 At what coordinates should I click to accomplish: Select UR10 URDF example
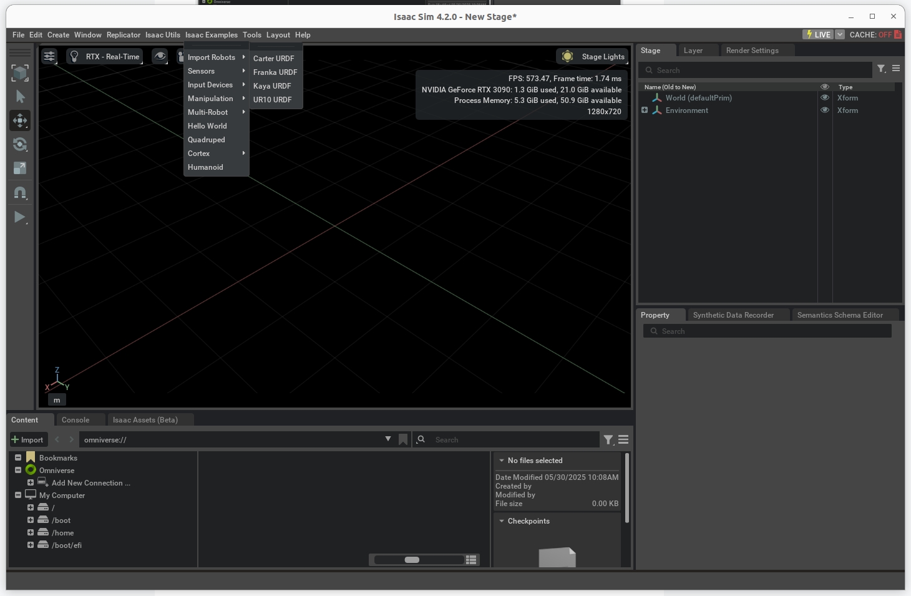pos(273,100)
